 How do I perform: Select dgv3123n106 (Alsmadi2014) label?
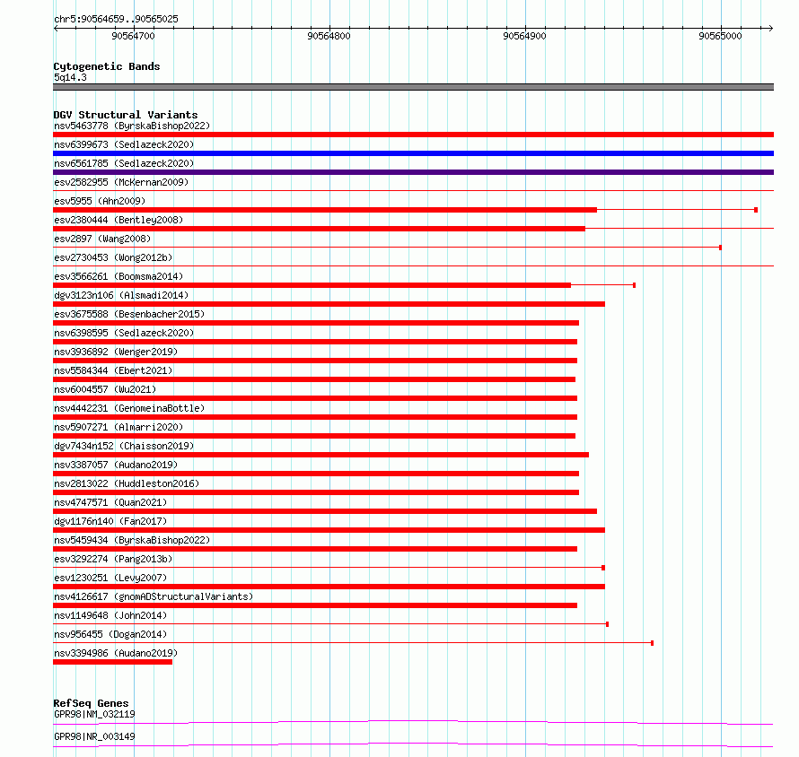[x=121, y=295]
